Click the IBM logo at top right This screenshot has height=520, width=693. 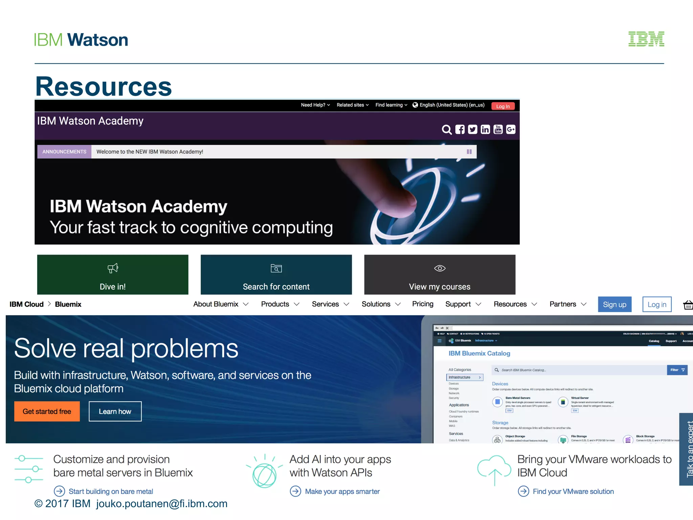pyautogui.click(x=646, y=39)
